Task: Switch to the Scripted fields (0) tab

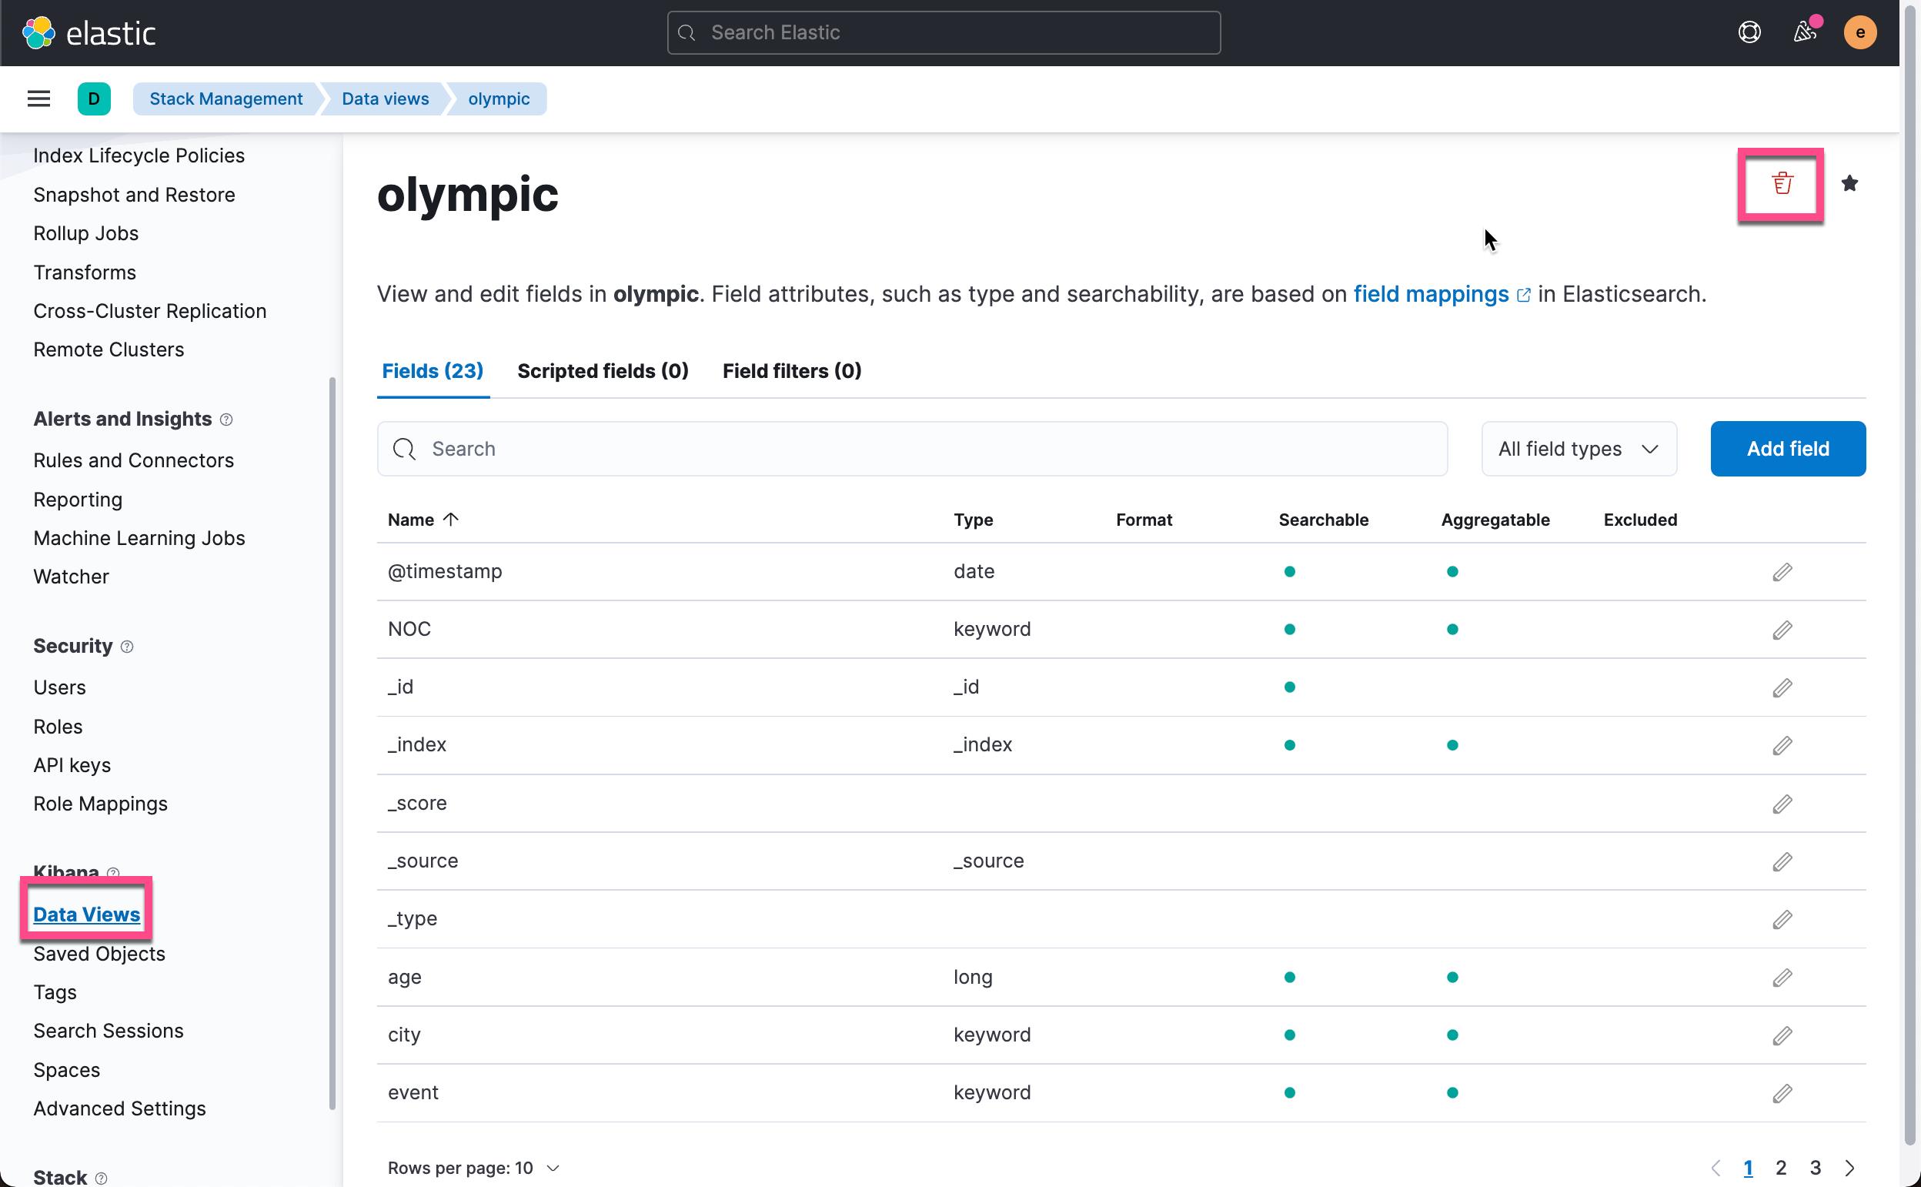Action: (603, 370)
